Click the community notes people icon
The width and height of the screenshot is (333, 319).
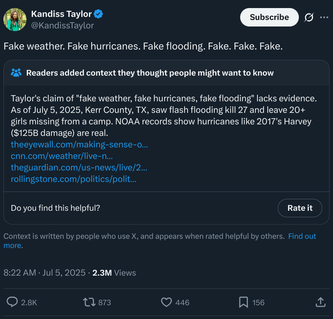click(16, 73)
